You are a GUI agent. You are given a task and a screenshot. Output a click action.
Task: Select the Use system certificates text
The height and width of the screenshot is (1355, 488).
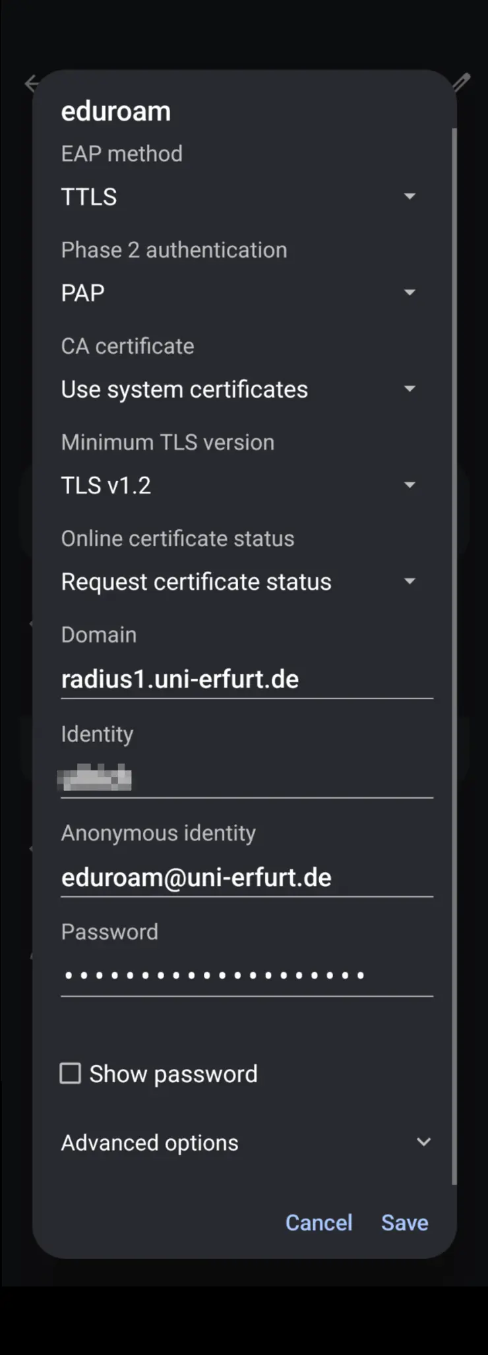click(185, 389)
